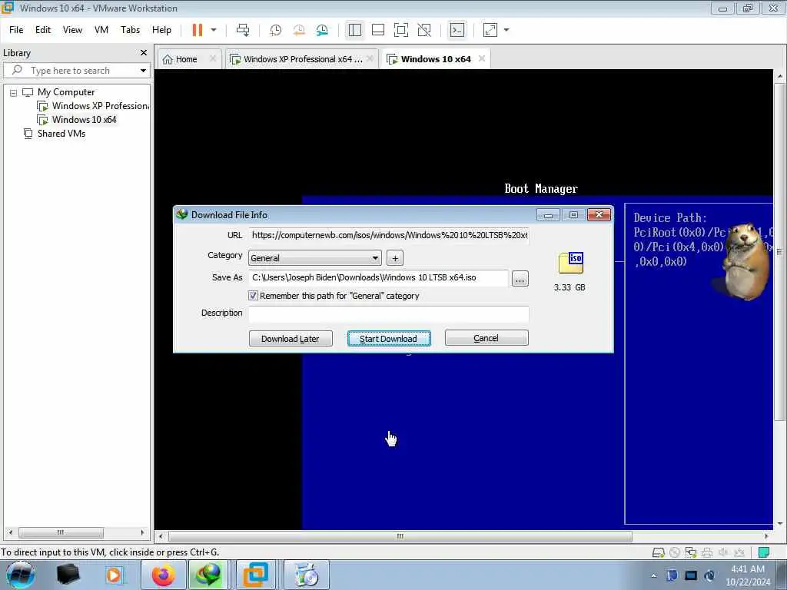Open the library search dropdown arrow
Image resolution: width=787 pixels, height=590 pixels.
click(143, 71)
